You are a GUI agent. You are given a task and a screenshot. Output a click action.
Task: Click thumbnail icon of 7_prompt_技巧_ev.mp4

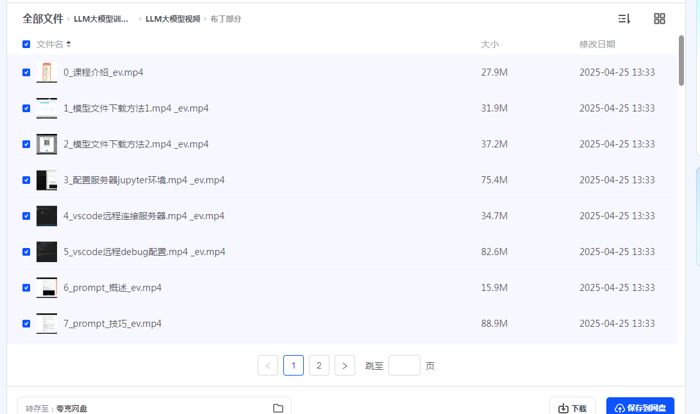point(47,324)
